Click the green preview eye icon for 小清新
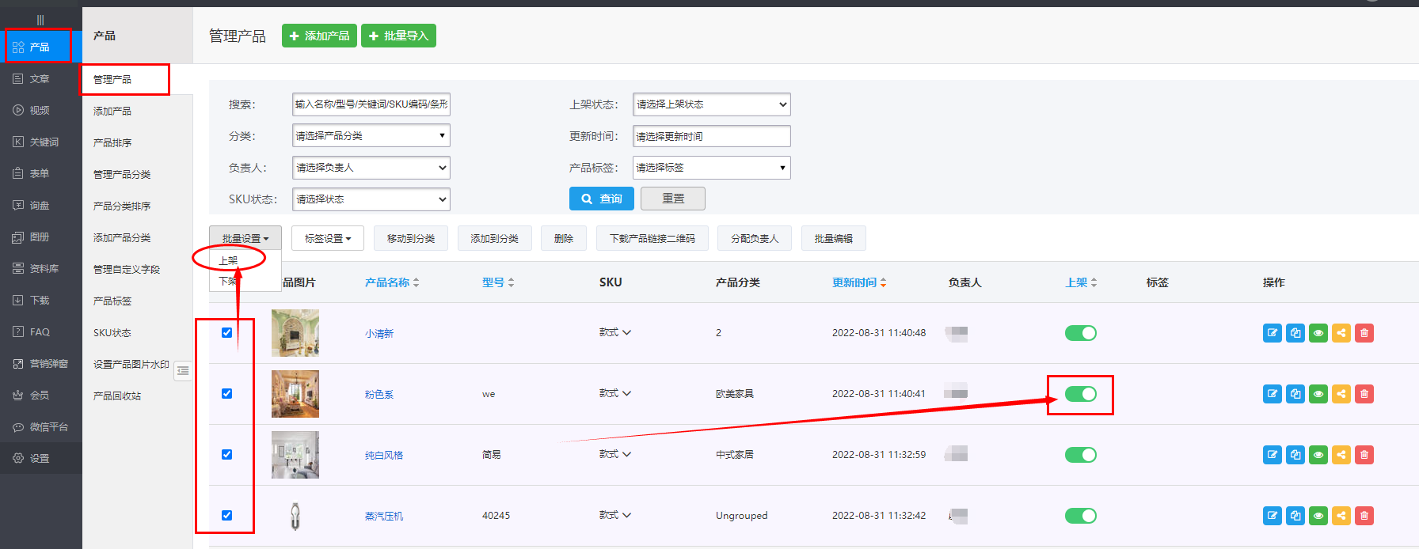1419x549 pixels. click(x=1318, y=333)
